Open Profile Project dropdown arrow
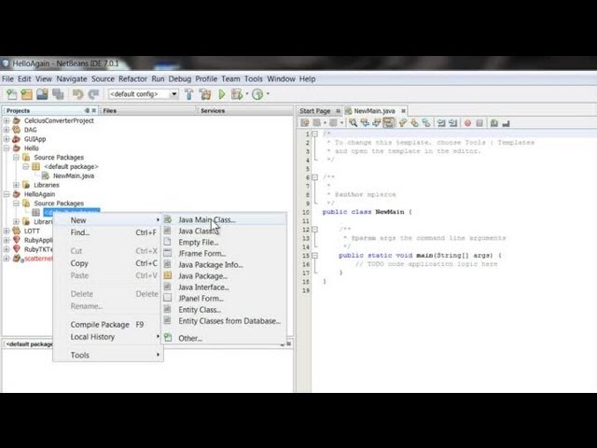The height and width of the screenshot is (448, 597). [x=268, y=93]
